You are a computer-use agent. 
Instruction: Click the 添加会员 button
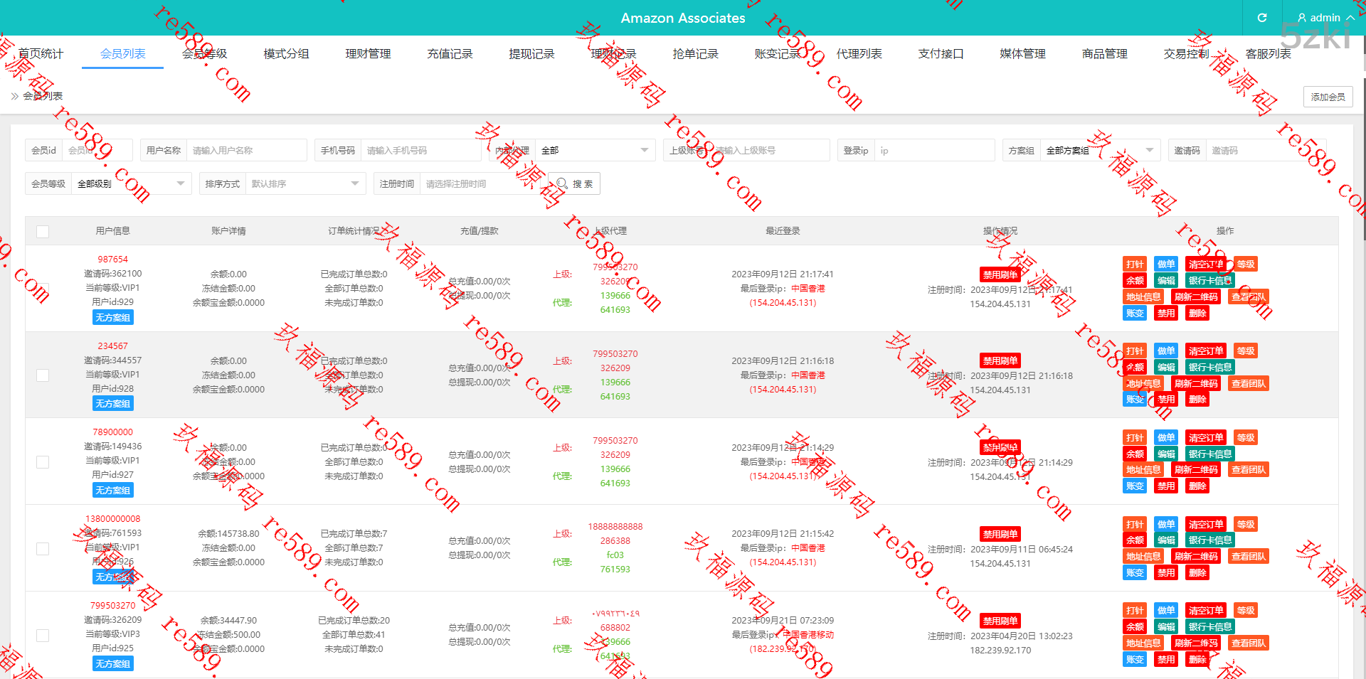(1328, 97)
